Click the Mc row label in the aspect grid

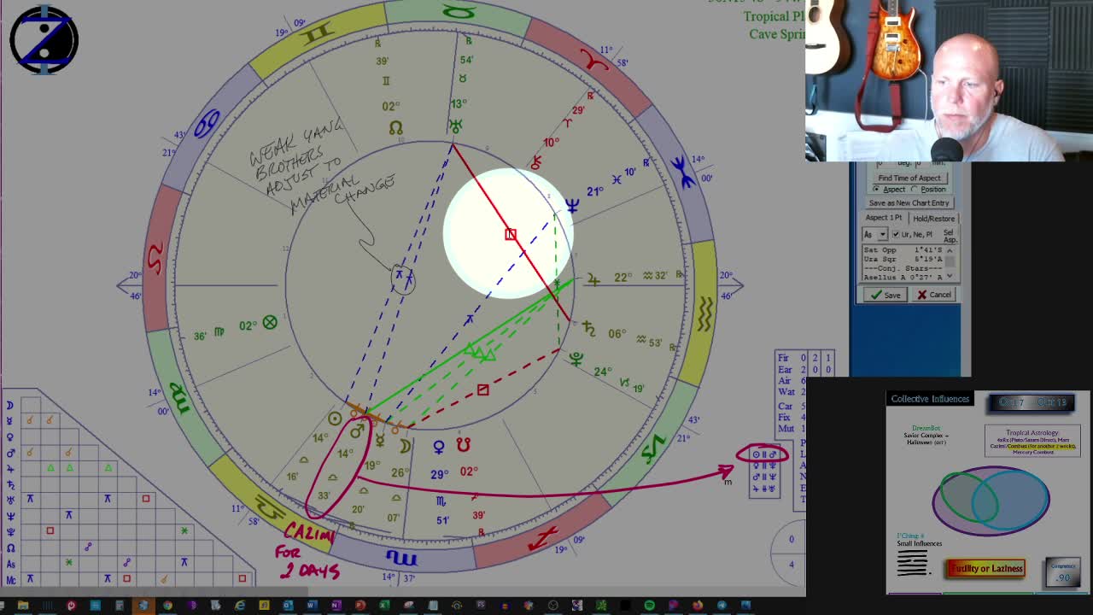pyautogui.click(x=10, y=580)
